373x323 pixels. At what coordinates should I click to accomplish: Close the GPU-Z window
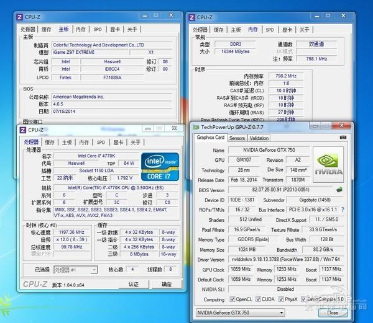341,125
